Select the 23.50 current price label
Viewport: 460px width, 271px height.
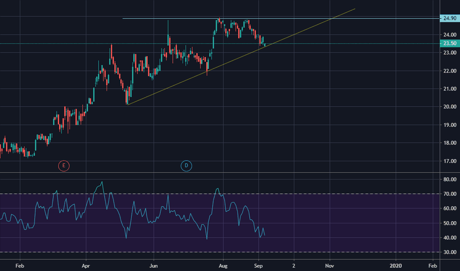pos(450,43)
